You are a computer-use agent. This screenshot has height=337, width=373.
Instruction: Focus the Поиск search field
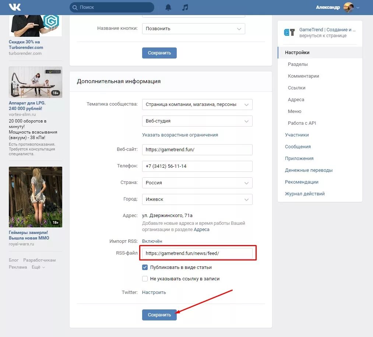pyautogui.click(x=112, y=7)
